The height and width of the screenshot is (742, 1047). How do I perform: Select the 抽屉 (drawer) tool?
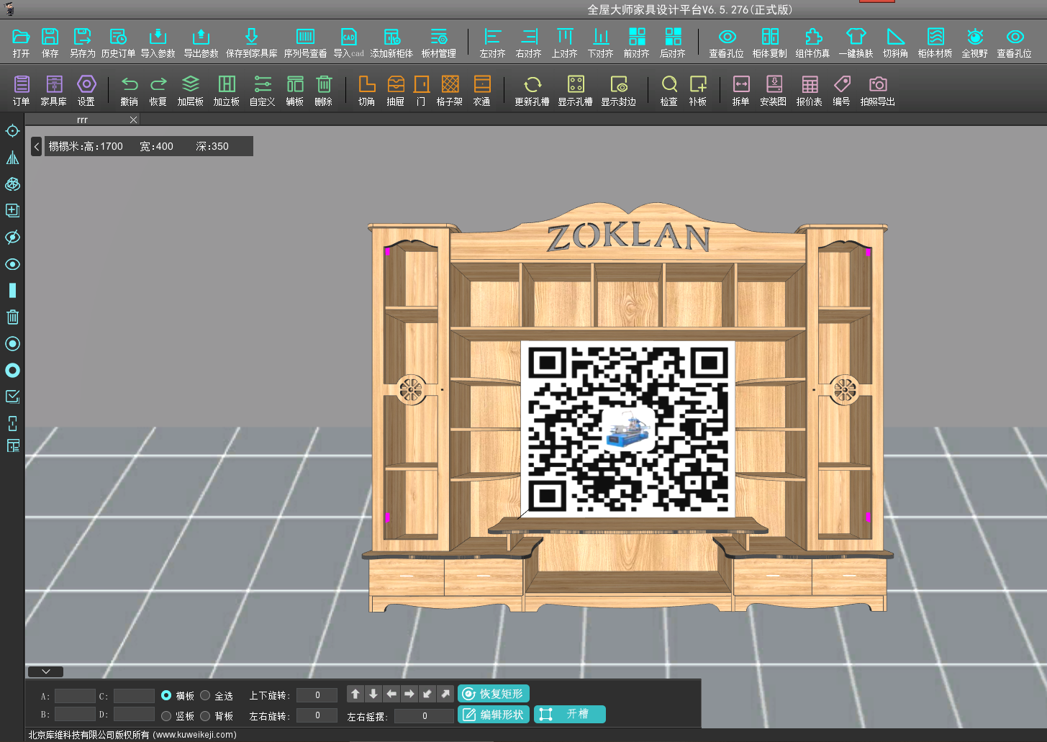click(395, 85)
